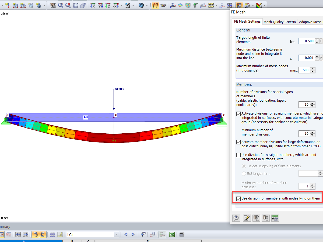Select the view in Y direction
Screen dimensions: 323x242
coord(100,5)
